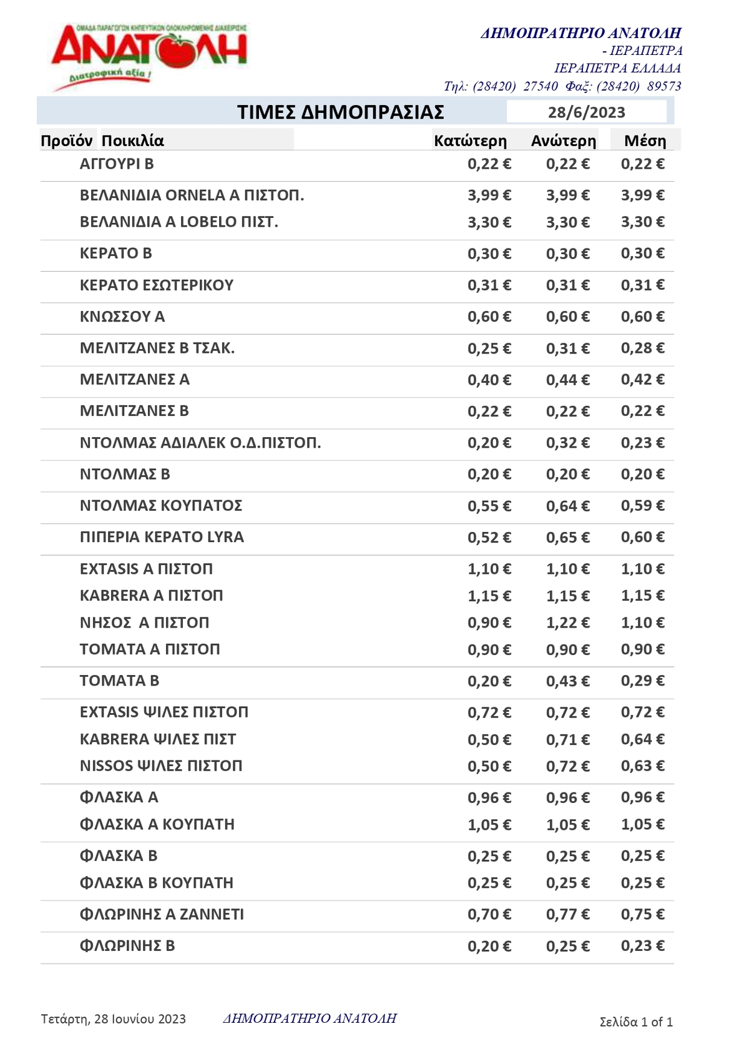The width and height of the screenshot is (749, 1059).
Task: Click the Προϊόν column header
Action: (x=66, y=140)
